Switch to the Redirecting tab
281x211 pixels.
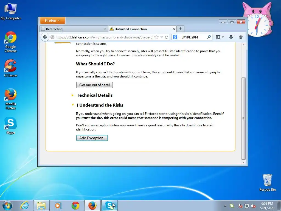(x=74, y=29)
